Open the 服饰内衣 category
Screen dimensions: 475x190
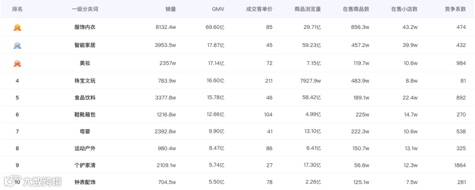(x=85, y=27)
